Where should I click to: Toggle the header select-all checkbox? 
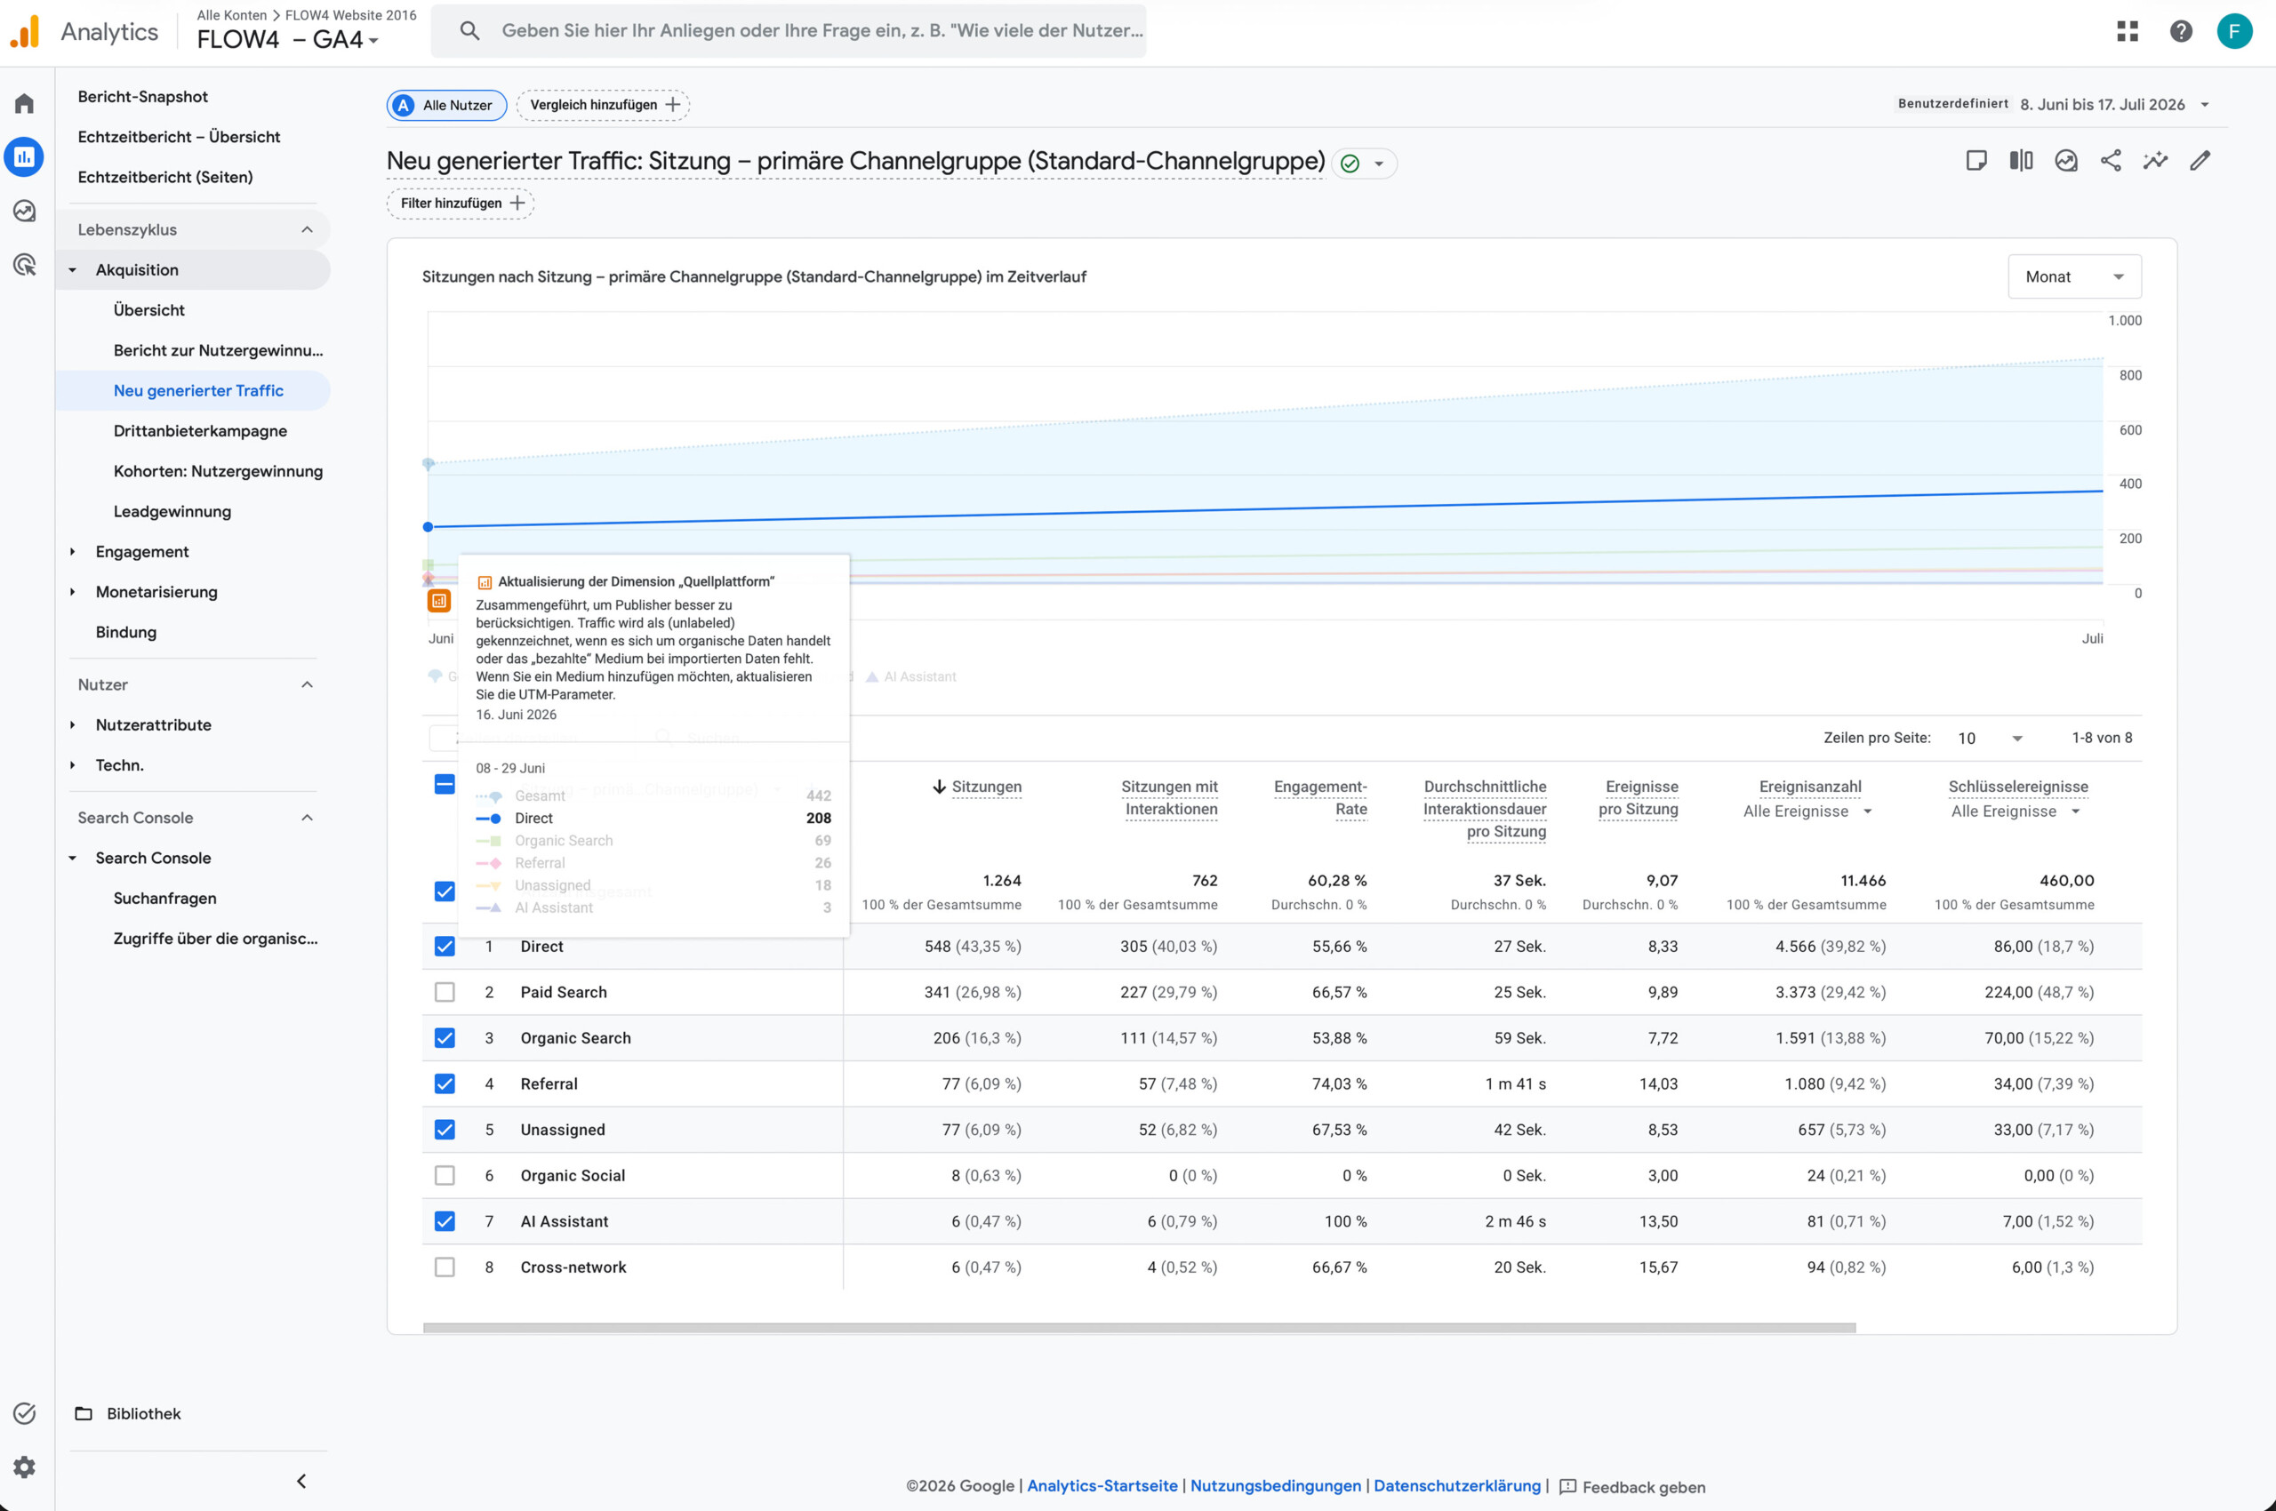pos(445,783)
